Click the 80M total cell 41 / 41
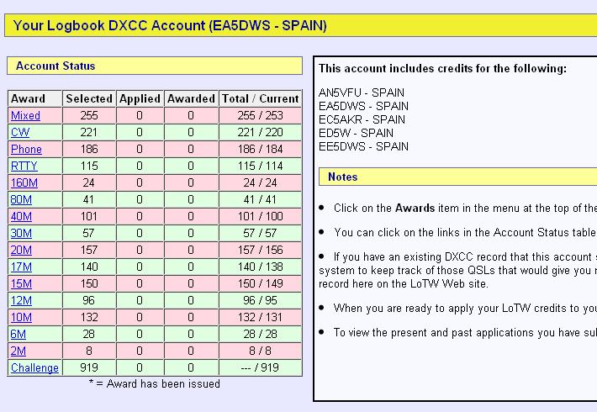This screenshot has width=597, height=412. tap(261, 199)
